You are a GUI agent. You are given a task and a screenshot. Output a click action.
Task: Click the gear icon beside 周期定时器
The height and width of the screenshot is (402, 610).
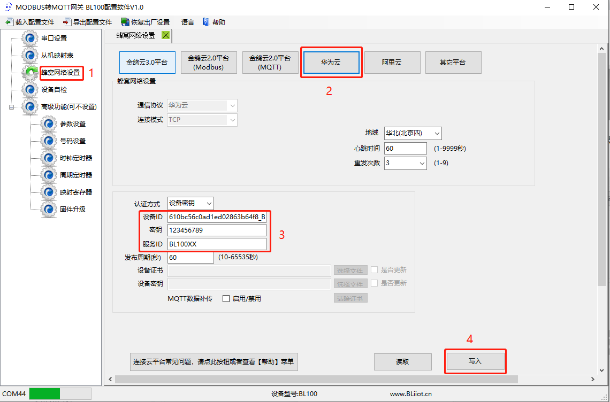click(x=48, y=175)
